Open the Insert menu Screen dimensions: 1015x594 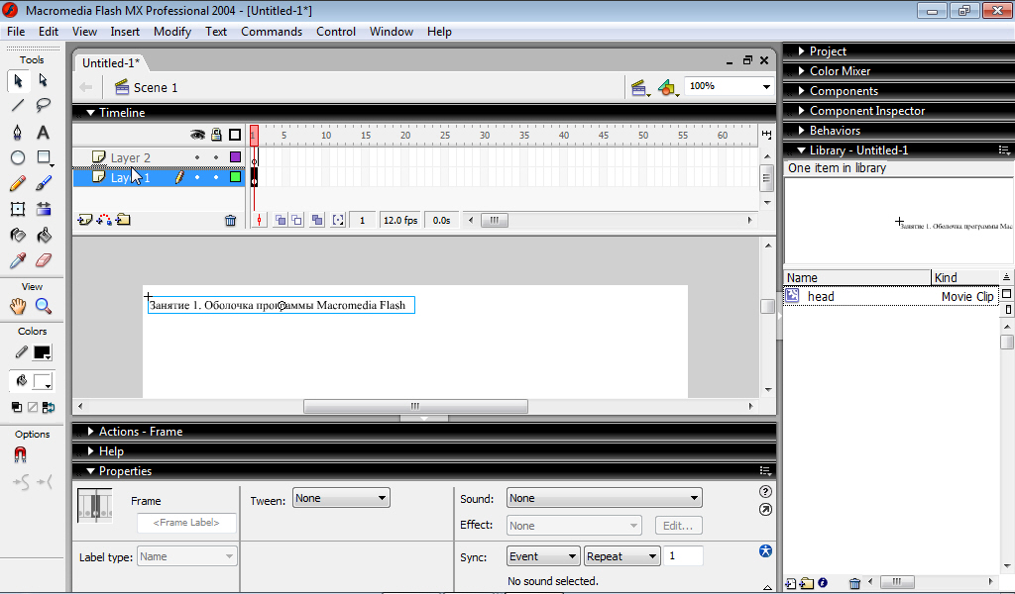click(x=125, y=32)
